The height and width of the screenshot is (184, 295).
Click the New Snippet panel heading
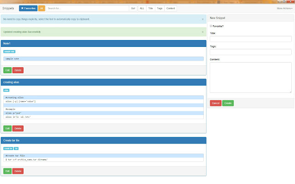251,18
